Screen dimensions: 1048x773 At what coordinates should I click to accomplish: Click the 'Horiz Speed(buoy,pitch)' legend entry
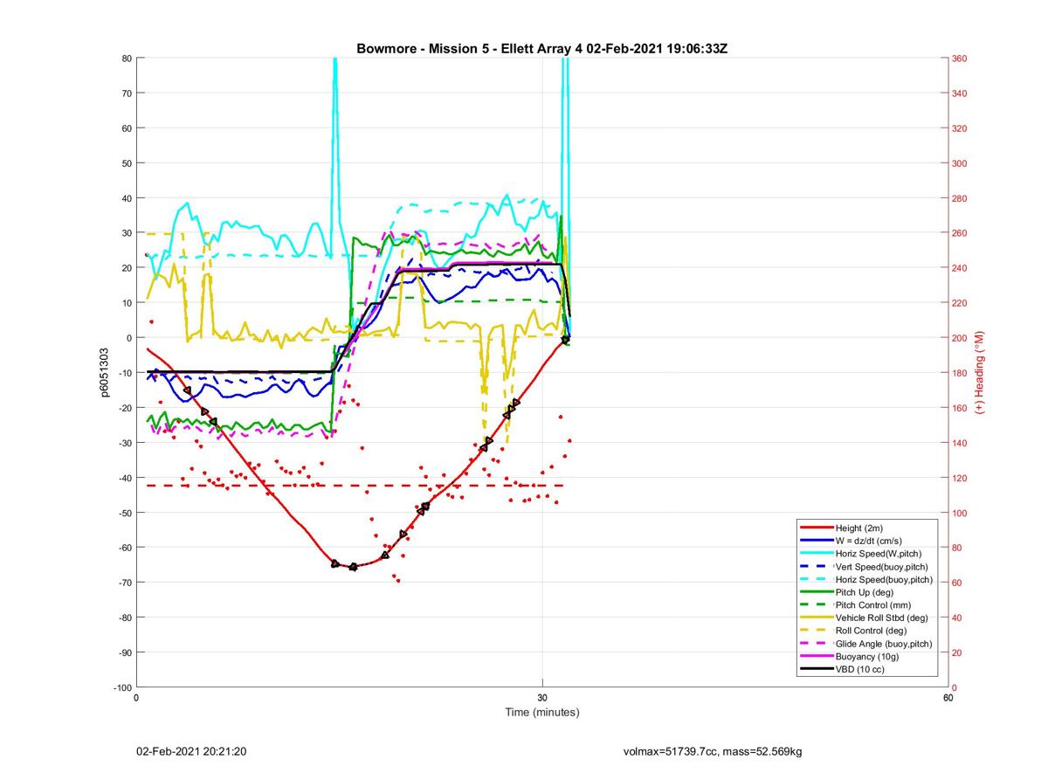click(866, 580)
